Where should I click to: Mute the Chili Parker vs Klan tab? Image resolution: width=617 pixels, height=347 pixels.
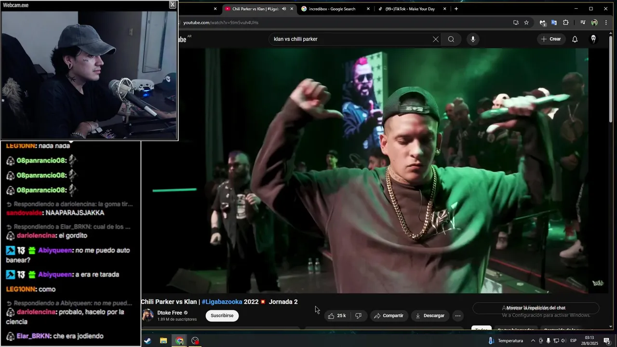point(284,9)
